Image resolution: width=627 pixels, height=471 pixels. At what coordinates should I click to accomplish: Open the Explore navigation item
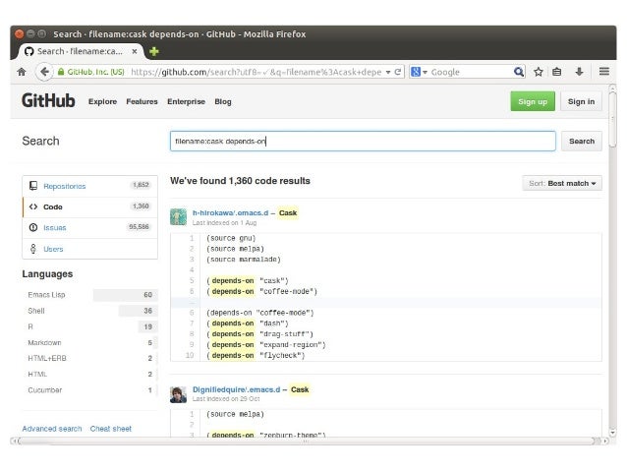(x=102, y=101)
